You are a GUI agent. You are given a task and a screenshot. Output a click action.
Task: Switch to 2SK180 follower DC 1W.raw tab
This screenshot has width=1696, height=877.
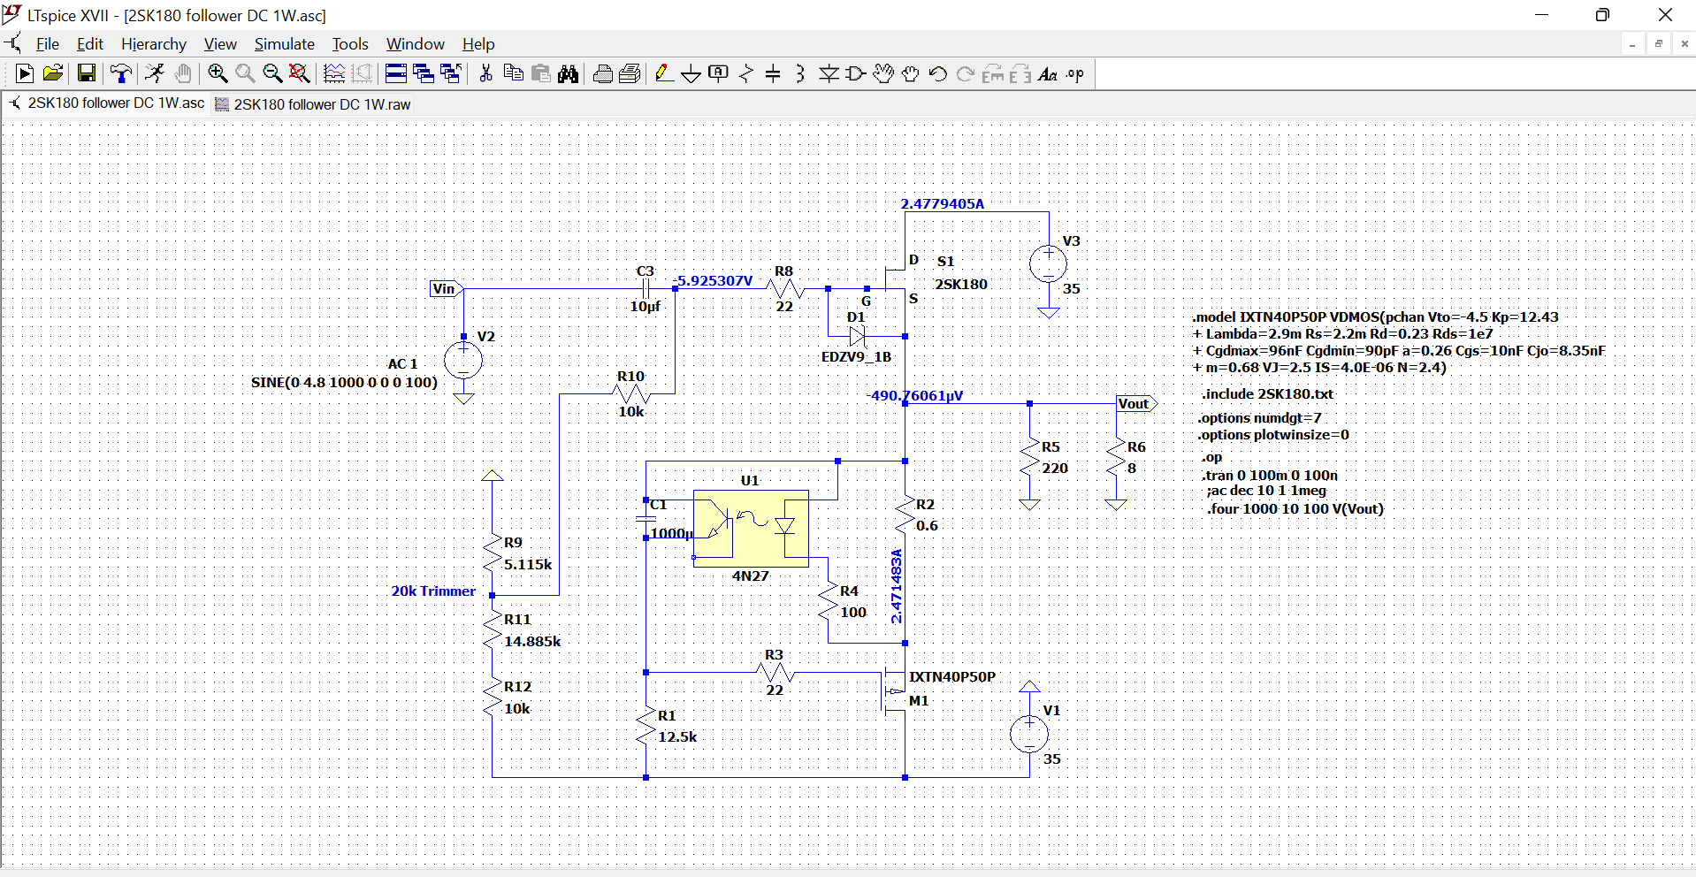(314, 104)
